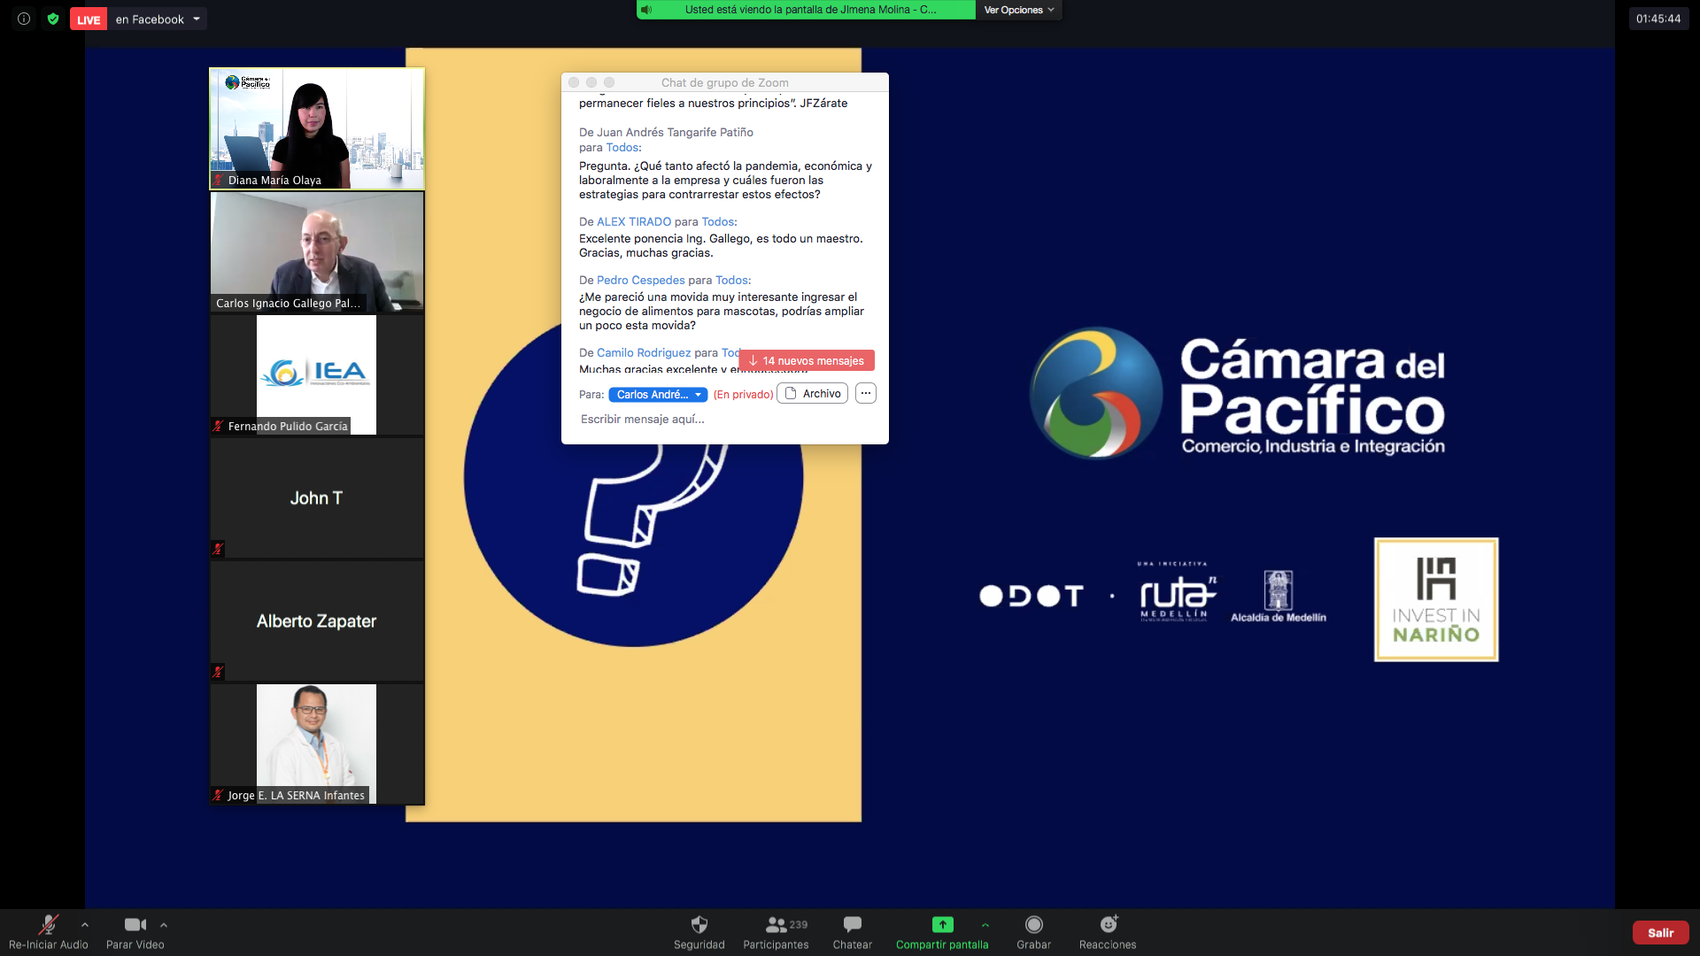
Task: Open the Reacciones emoji menu
Action: click(x=1108, y=932)
